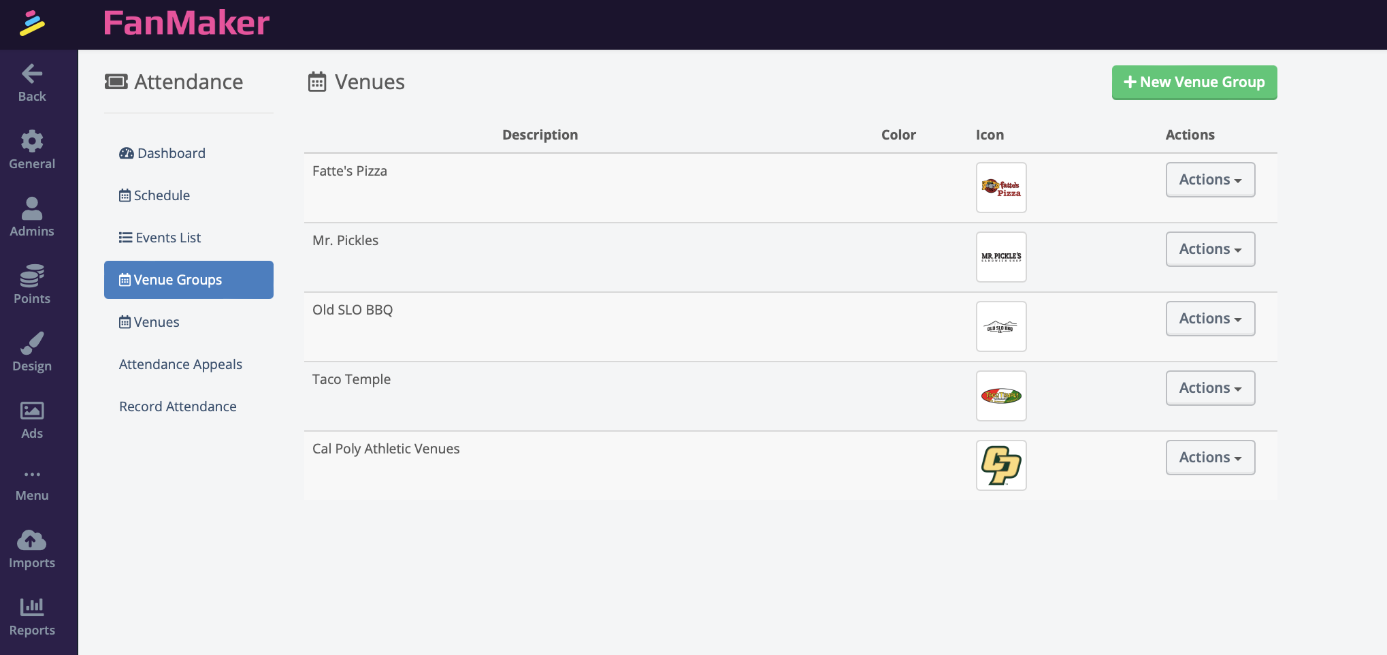Click the Back arrow icon
Viewport: 1387px width, 655px height.
point(32,74)
